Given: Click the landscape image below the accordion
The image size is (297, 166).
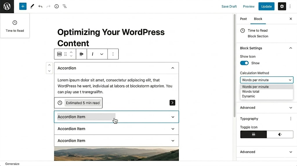Looking at the screenshot, I should click(x=117, y=154).
